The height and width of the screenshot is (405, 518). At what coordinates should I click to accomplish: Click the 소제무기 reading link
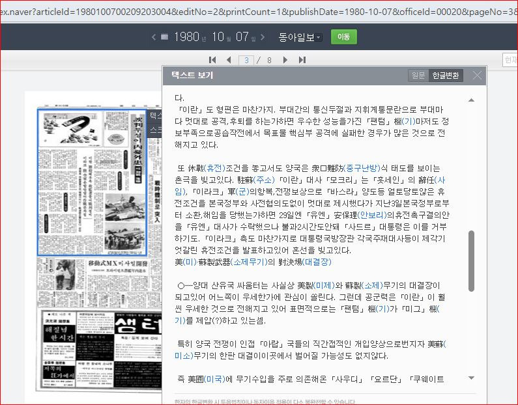coord(249,262)
